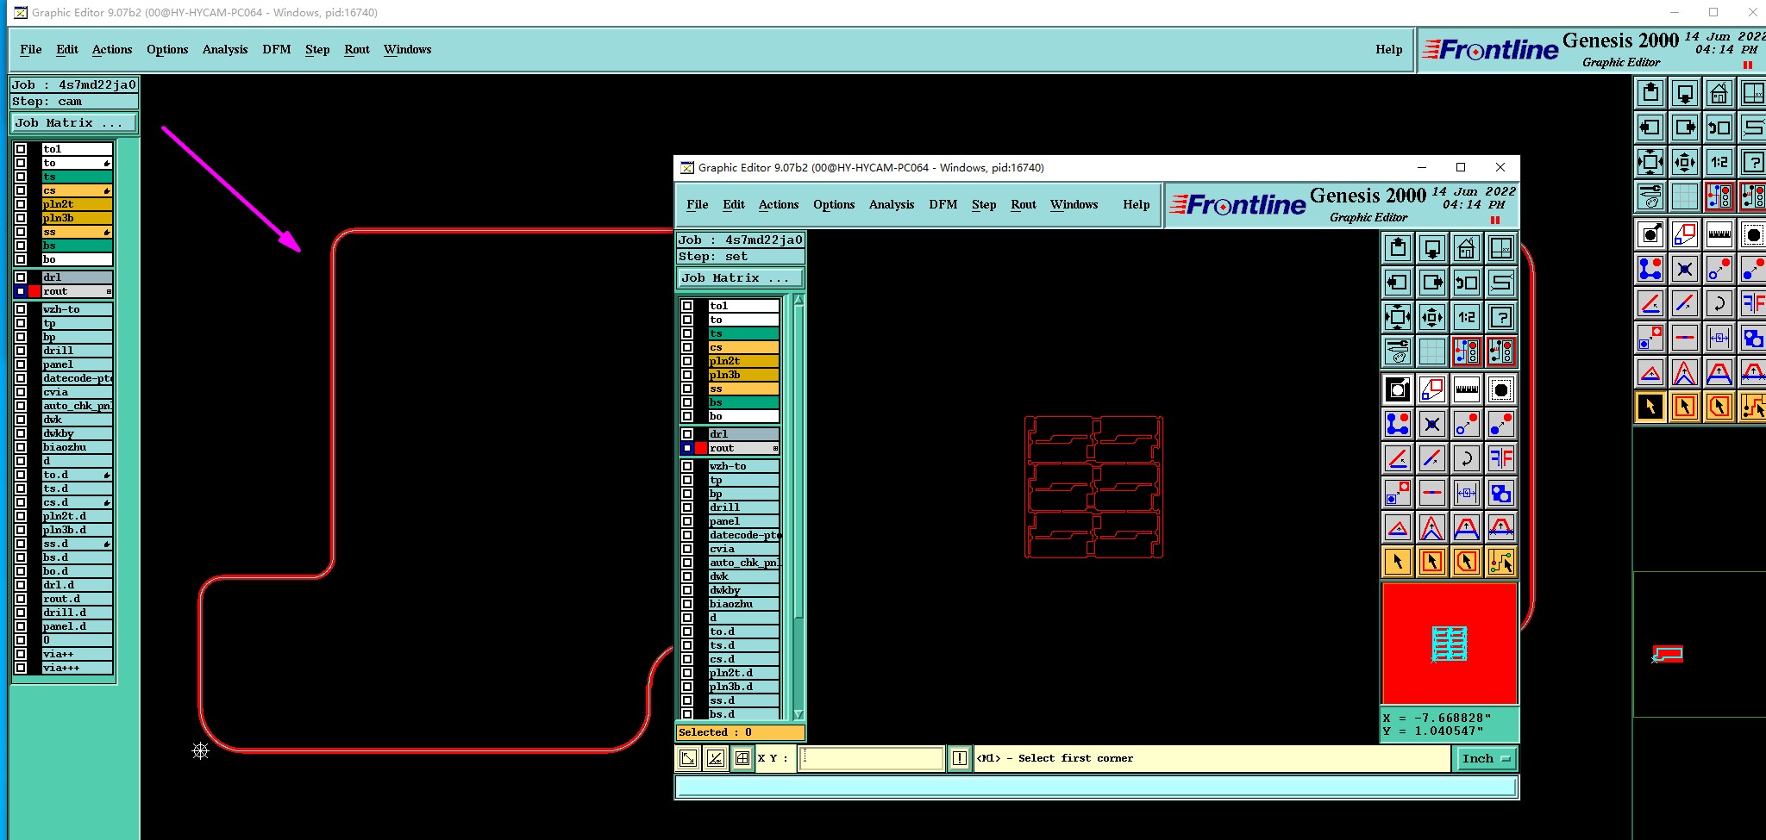This screenshot has width=1766, height=840.
Task: Click red overview thumbnail in front window
Action: point(1450,644)
